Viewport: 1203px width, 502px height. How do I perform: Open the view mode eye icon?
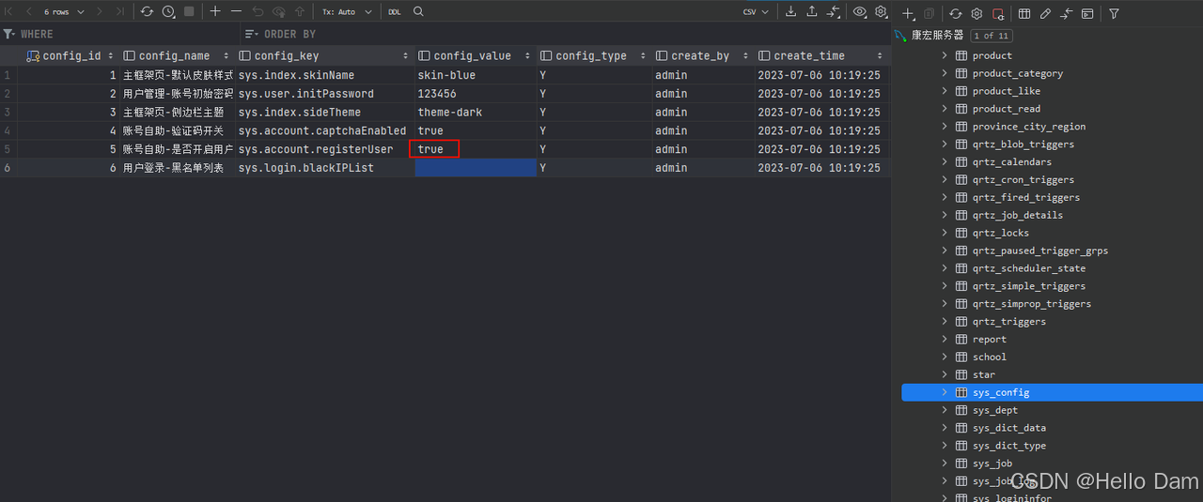[x=860, y=11]
